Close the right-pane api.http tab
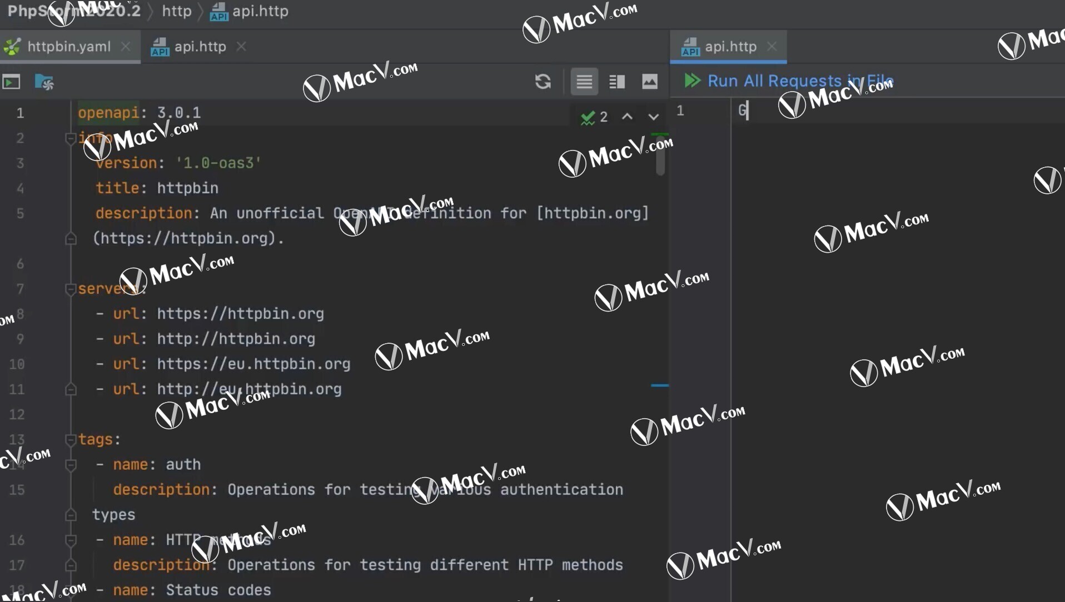Image resolution: width=1065 pixels, height=602 pixels. [772, 47]
